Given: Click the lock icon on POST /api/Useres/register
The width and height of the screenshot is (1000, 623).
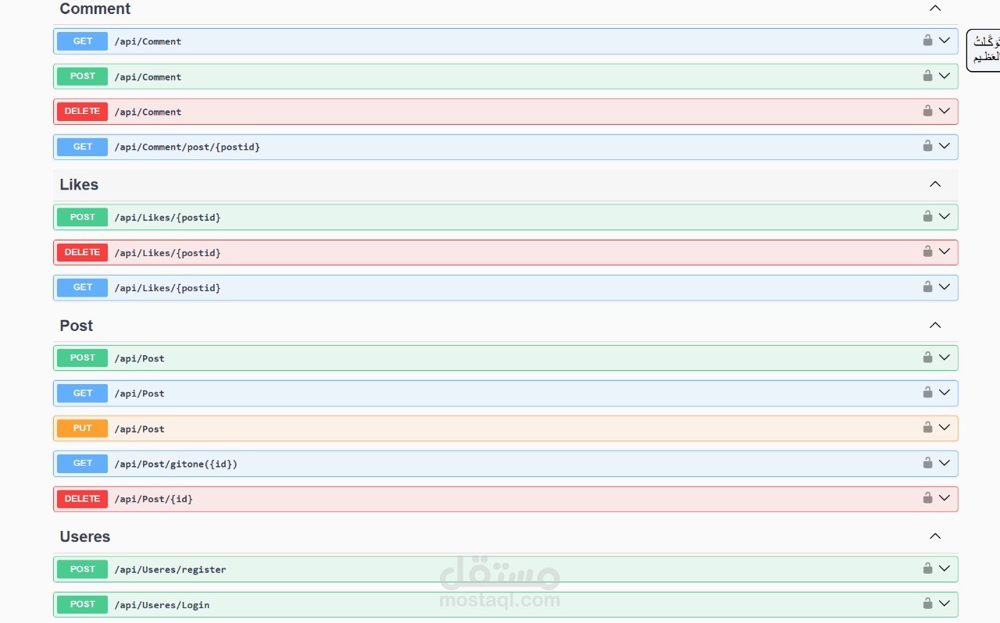Looking at the screenshot, I should (x=927, y=568).
